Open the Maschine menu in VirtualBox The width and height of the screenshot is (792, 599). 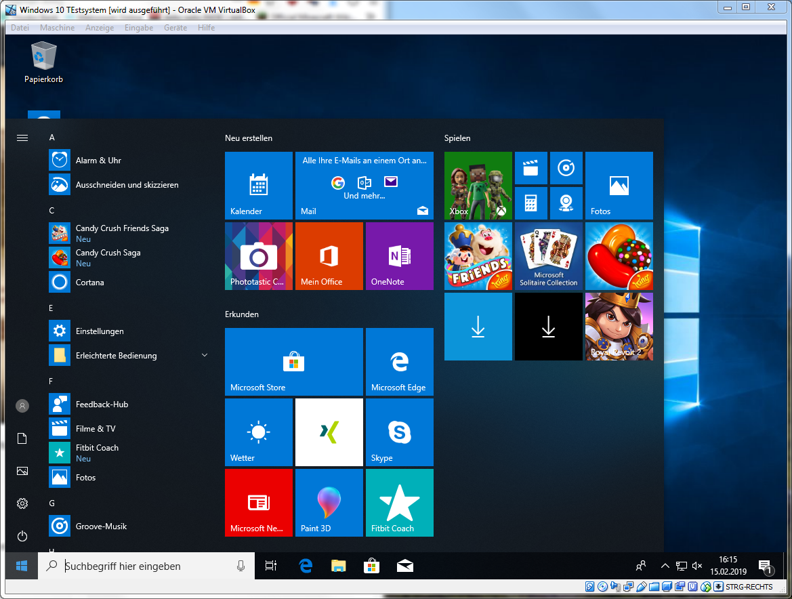pos(57,28)
